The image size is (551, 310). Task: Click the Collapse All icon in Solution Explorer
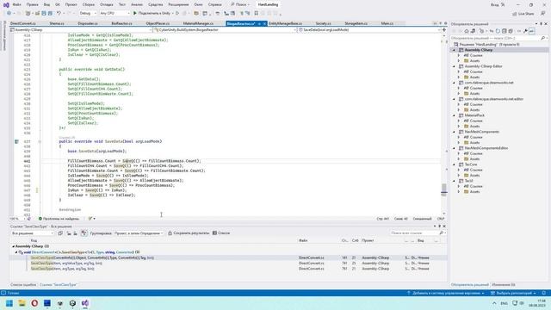pyautogui.click(x=504, y=31)
